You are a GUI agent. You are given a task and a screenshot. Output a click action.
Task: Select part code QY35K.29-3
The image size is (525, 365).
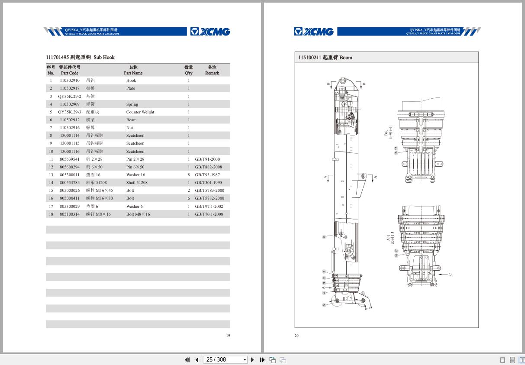70,112
